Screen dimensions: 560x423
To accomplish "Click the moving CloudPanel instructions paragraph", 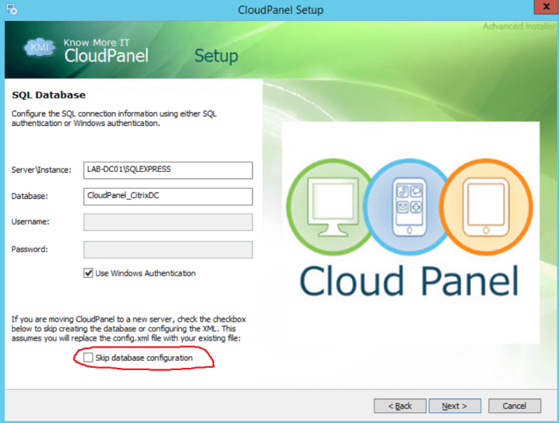I will 129,328.
